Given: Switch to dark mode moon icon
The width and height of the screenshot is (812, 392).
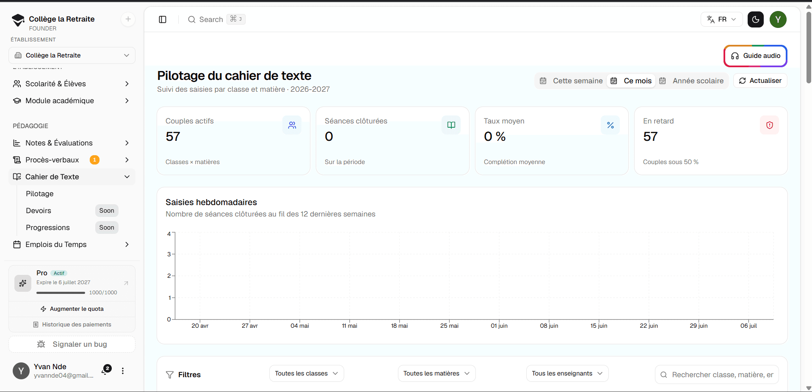Looking at the screenshot, I should [x=756, y=19].
